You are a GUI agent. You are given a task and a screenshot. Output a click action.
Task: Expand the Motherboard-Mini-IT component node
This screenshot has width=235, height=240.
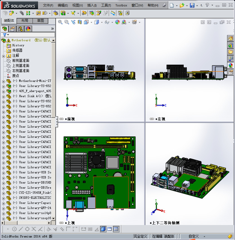3,82
